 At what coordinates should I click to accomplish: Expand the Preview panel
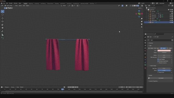151,43
